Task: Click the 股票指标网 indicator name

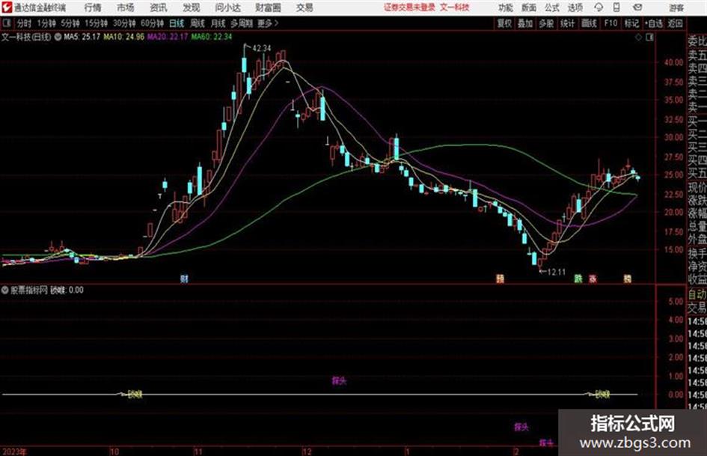Action: [29, 290]
